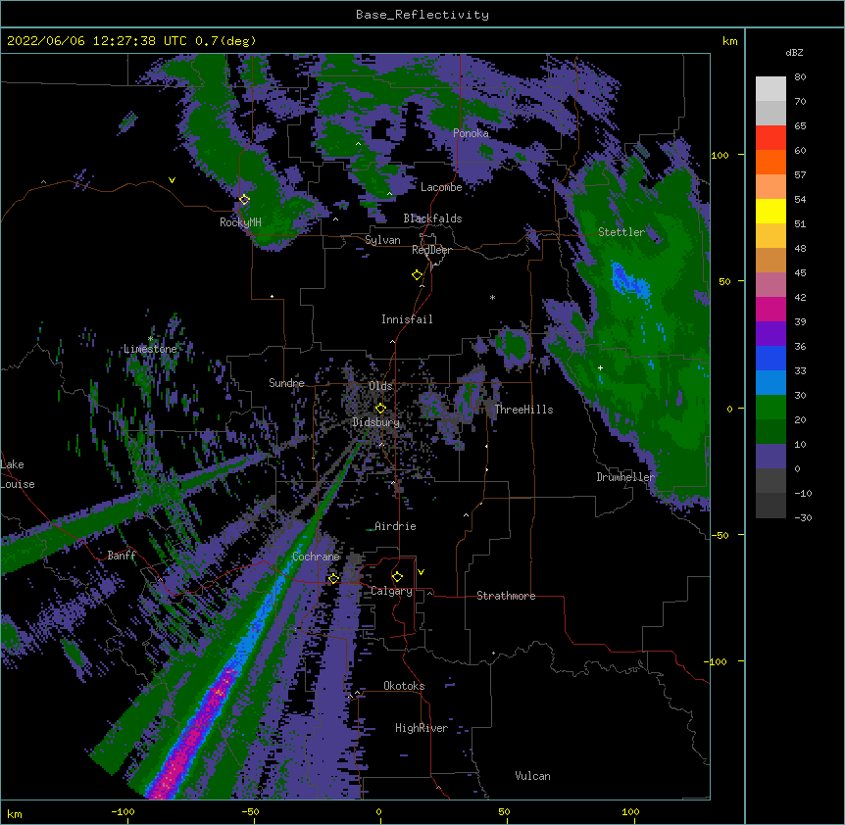Click the bottom axis tick label -100
Screen dimensions: 845x825
123,811
